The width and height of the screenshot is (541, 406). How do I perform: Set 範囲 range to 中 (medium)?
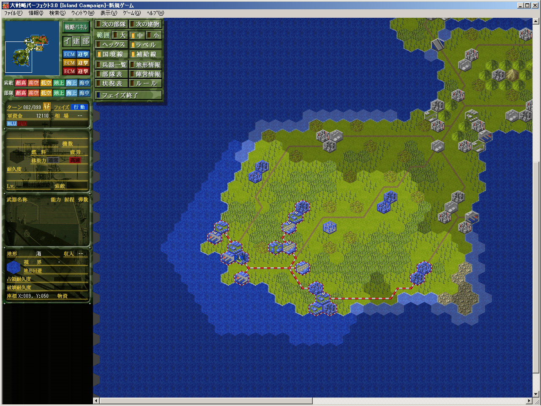pos(137,35)
